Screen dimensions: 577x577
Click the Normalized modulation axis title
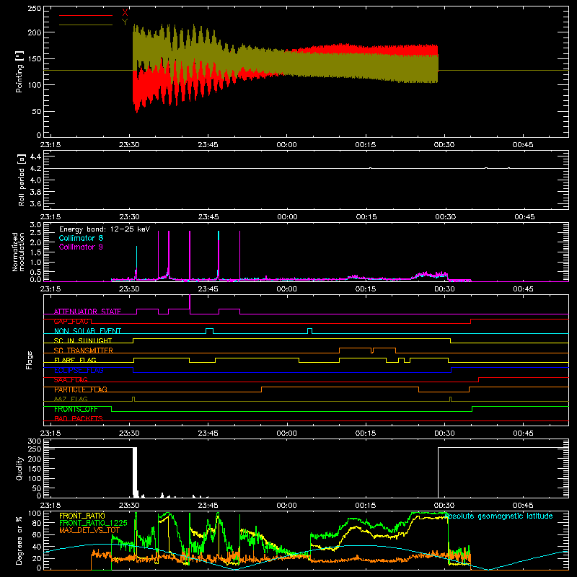(18, 252)
